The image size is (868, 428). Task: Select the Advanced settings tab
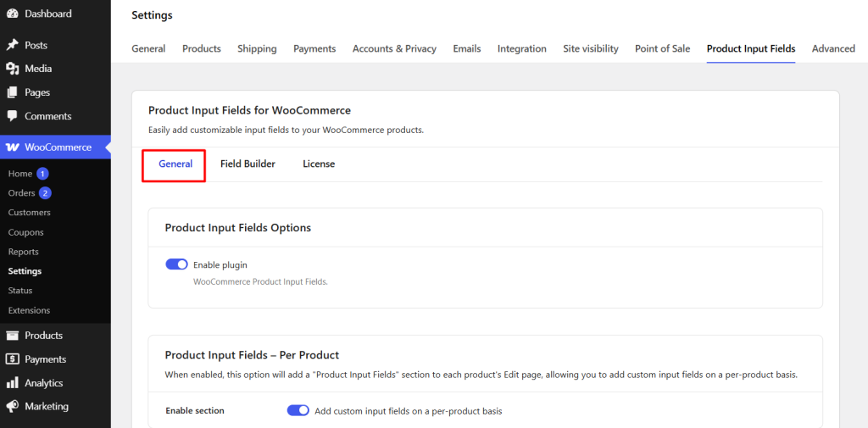tap(832, 48)
